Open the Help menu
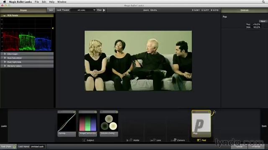 (52, 2)
